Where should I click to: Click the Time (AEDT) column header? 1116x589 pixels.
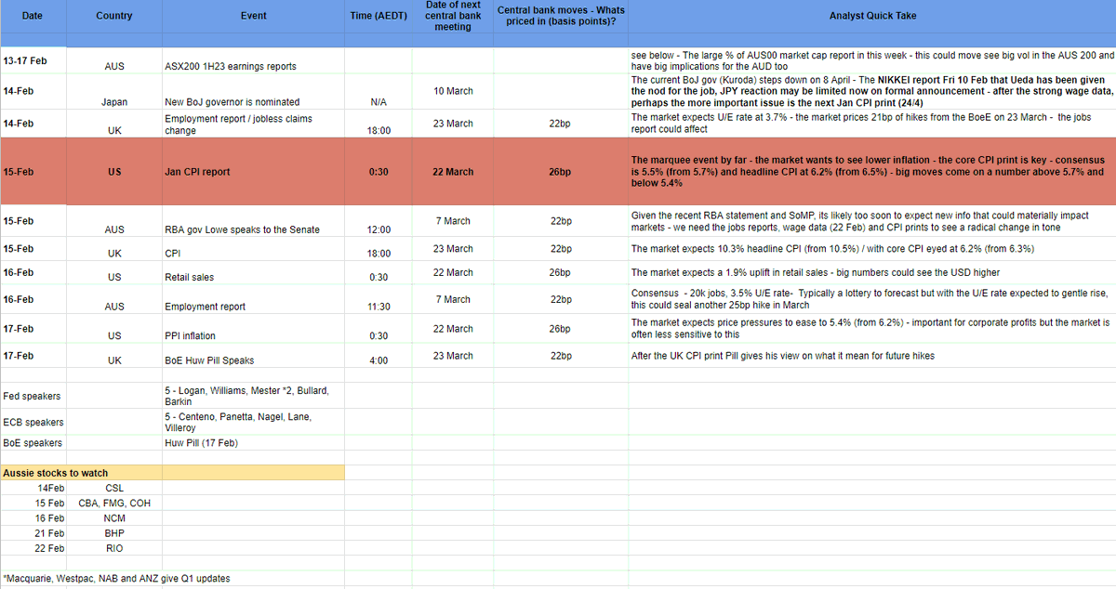point(379,16)
